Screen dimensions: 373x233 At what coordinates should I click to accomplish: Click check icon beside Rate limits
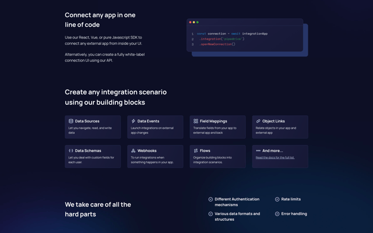(x=277, y=199)
